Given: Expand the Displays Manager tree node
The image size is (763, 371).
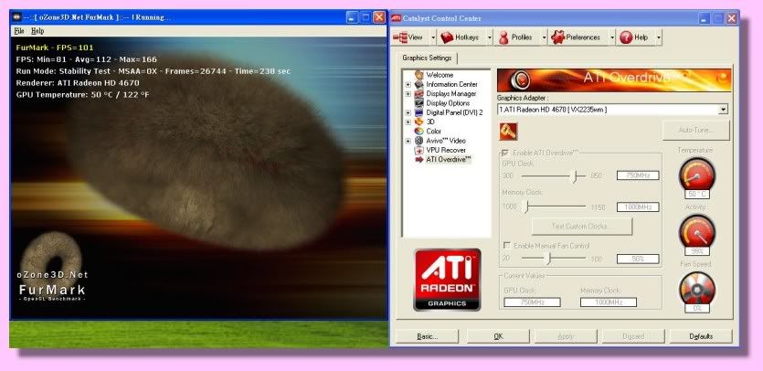Looking at the screenshot, I should click(x=408, y=93).
